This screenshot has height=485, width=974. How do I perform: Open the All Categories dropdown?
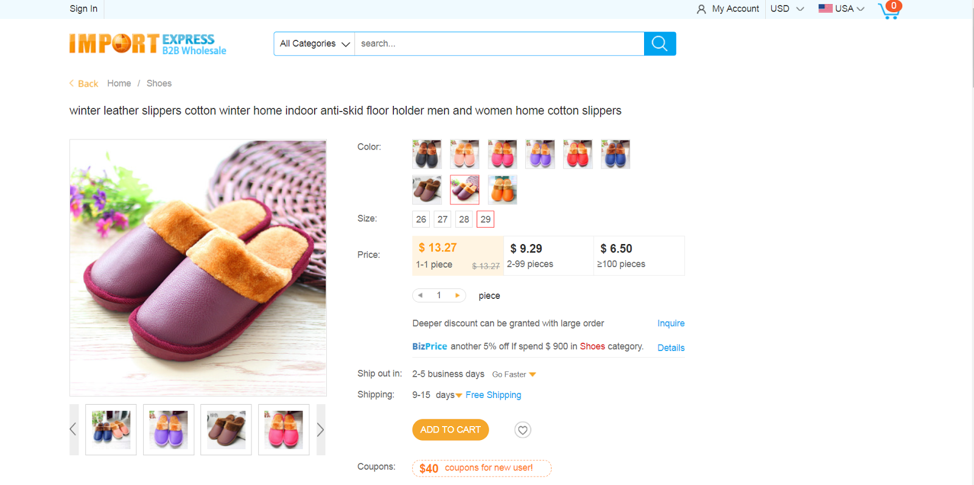point(313,43)
